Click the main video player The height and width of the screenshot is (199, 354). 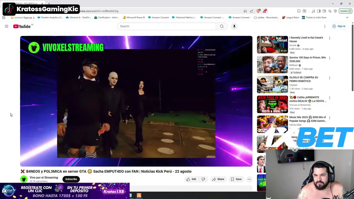pyautogui.click(x=136, y=101)
